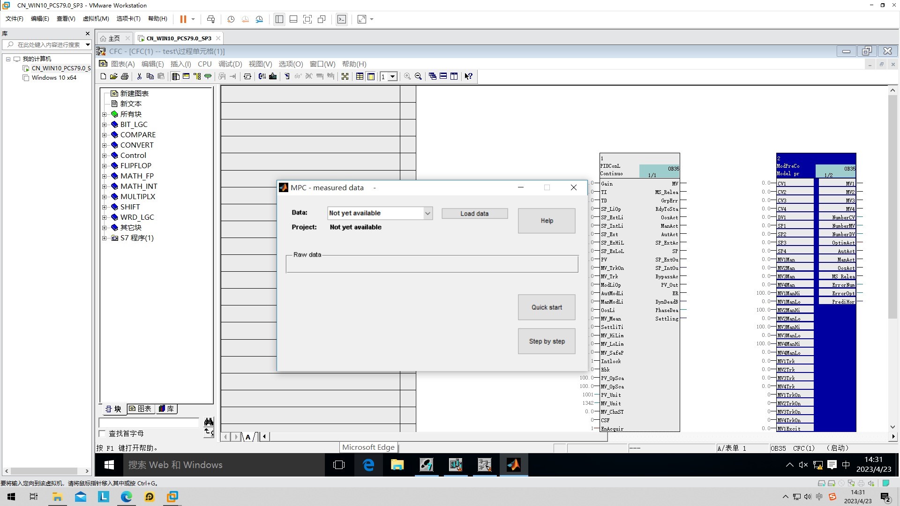Click the Cut scissors icon
This screenshot has width=900, height=506.
click(139, 76)
